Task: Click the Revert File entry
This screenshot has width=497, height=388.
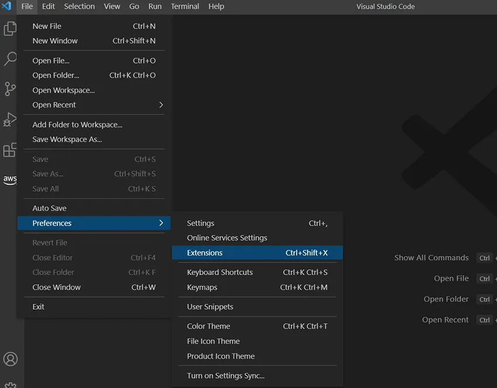Action: (x=94, y=243)
